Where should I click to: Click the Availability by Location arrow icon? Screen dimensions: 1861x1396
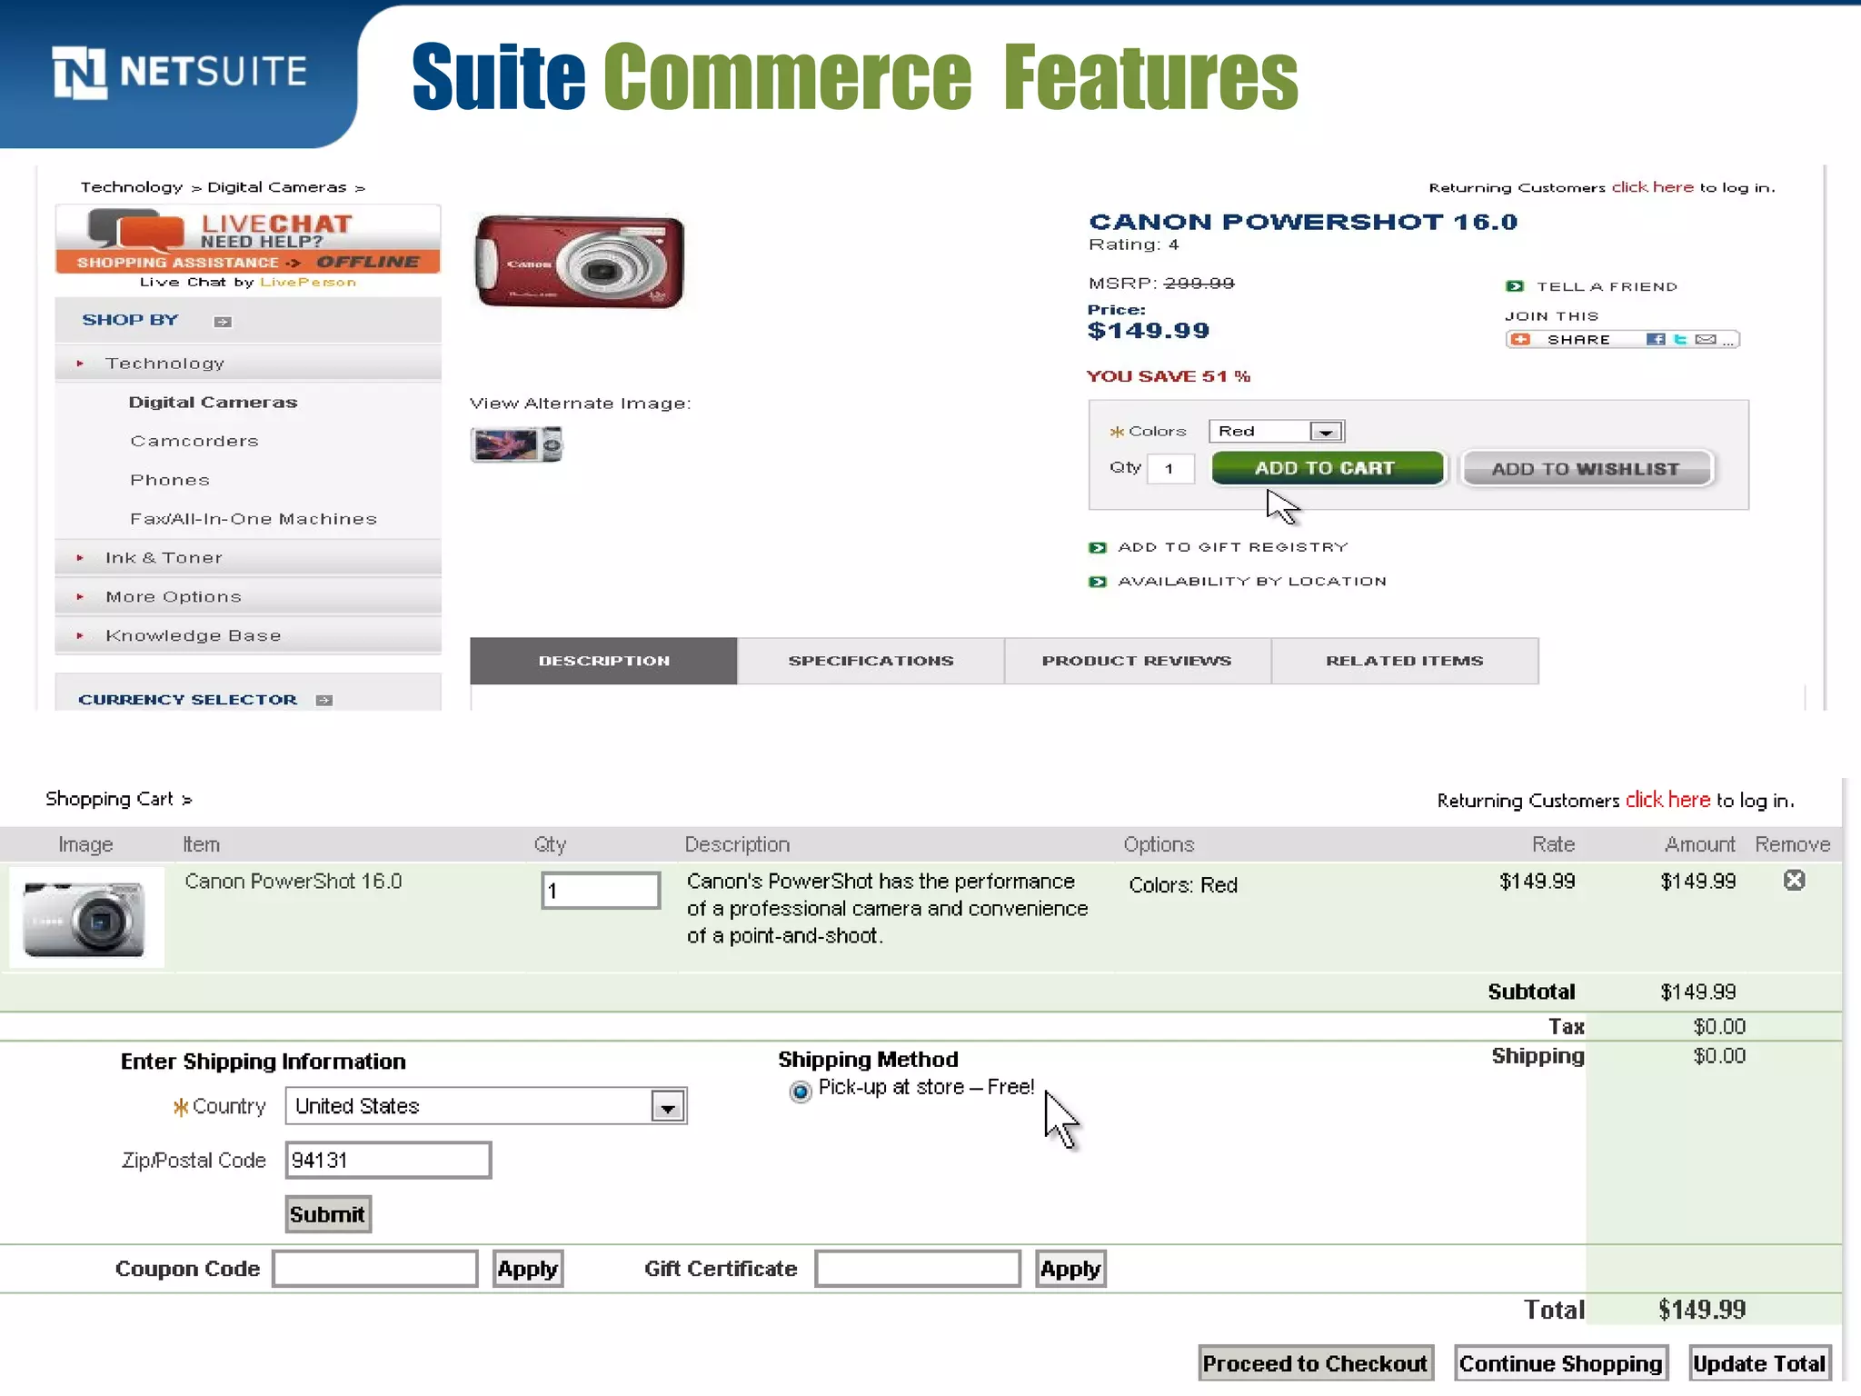tap(1098, 582)
